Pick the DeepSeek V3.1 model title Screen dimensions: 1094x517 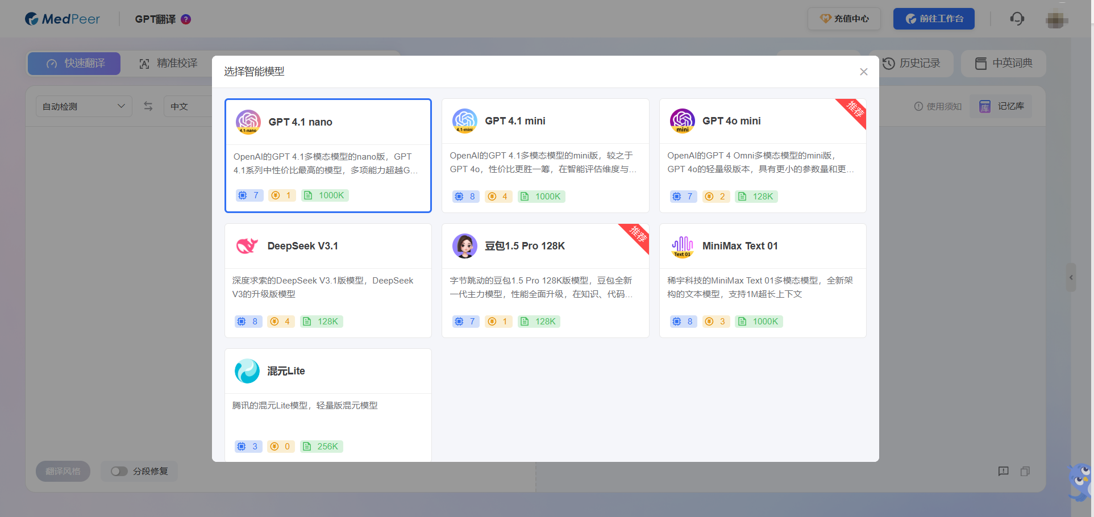coord(303,246)
